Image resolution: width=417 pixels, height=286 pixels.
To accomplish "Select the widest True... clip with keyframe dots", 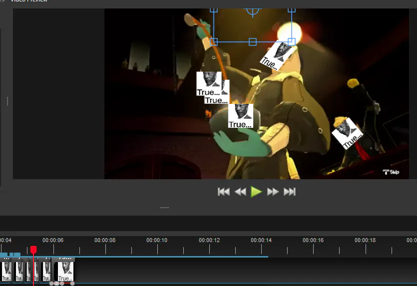I will [x=64, y=271].
